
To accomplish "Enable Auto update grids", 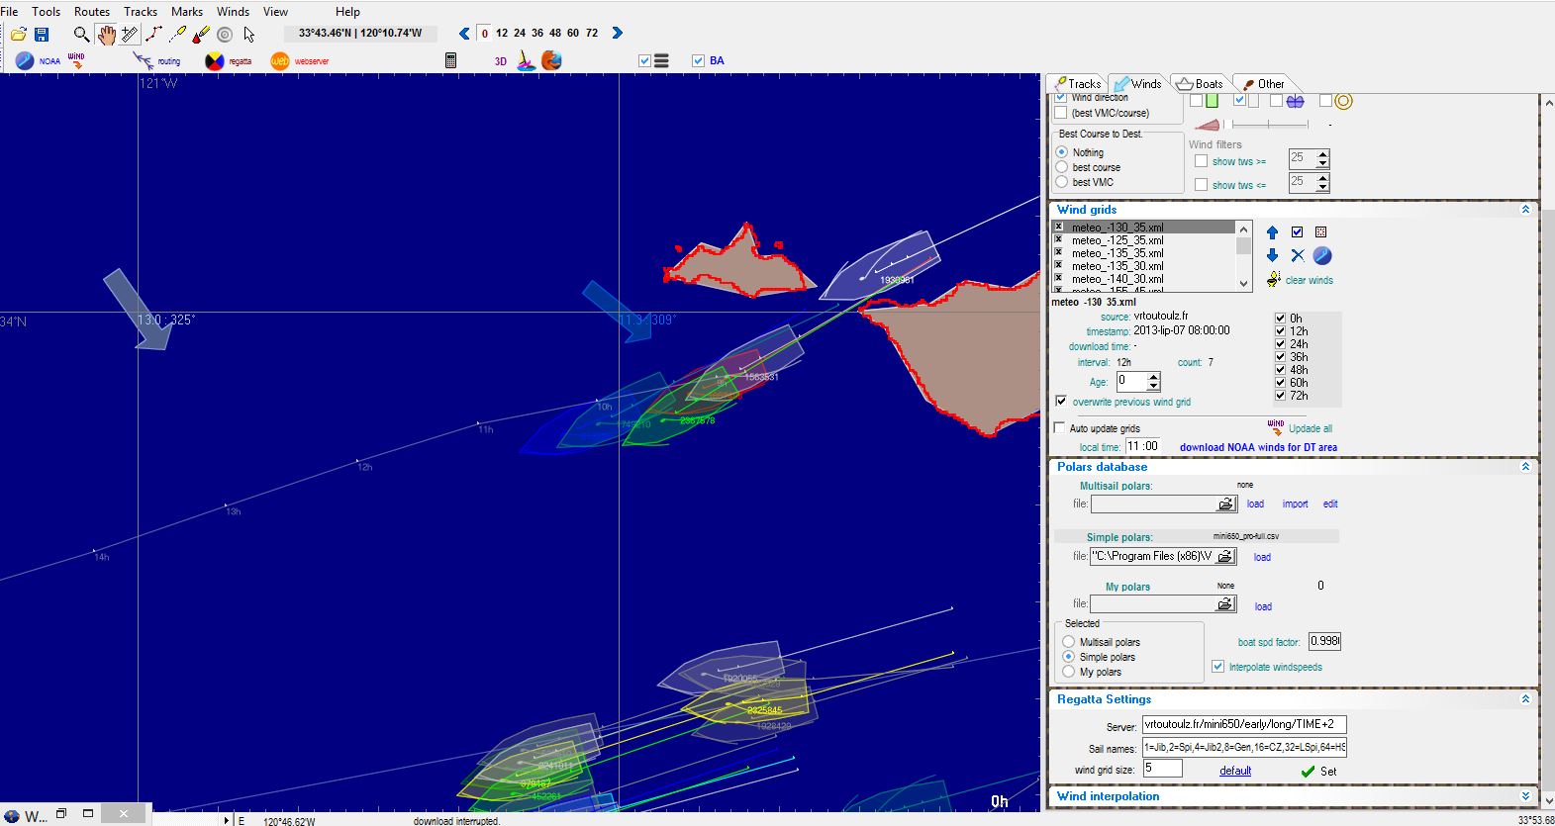I will 1060,428.
